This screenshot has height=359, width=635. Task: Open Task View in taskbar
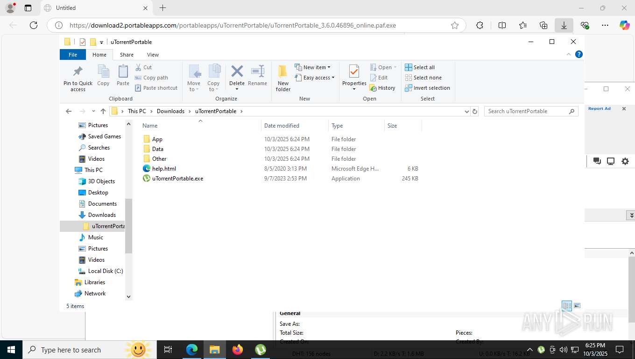(x=168, y=350)
